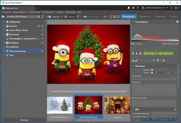The width and height of the screenshot is (181, 123).
Task: Open the Экспорт dropdown arrow
Action: point(157,54)
